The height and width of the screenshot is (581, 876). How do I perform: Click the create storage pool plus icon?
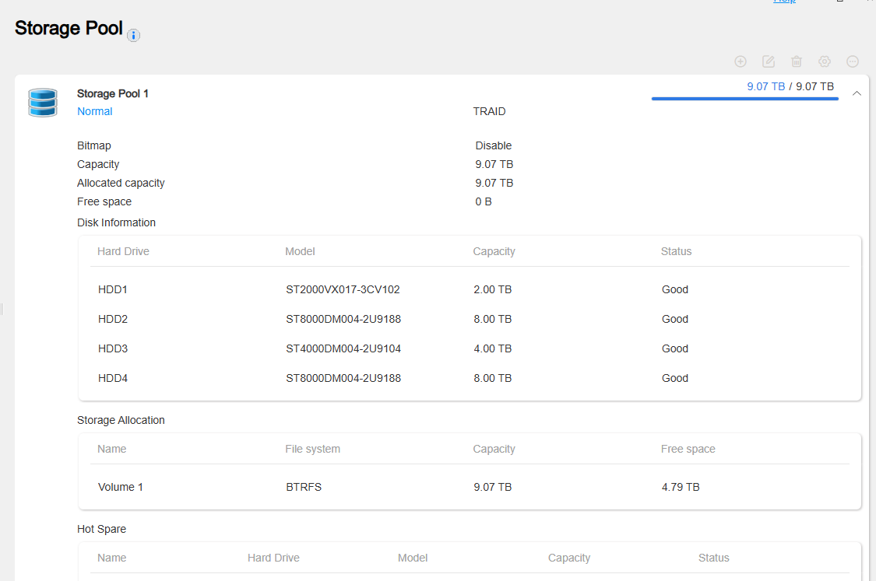[741, 61]
